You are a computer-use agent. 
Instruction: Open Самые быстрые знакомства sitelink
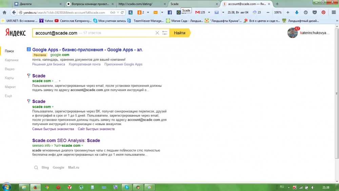tap(53, 129)
